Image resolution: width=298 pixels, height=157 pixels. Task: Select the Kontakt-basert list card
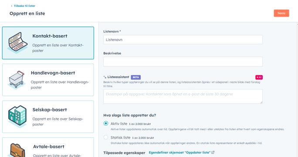point(48,43)
